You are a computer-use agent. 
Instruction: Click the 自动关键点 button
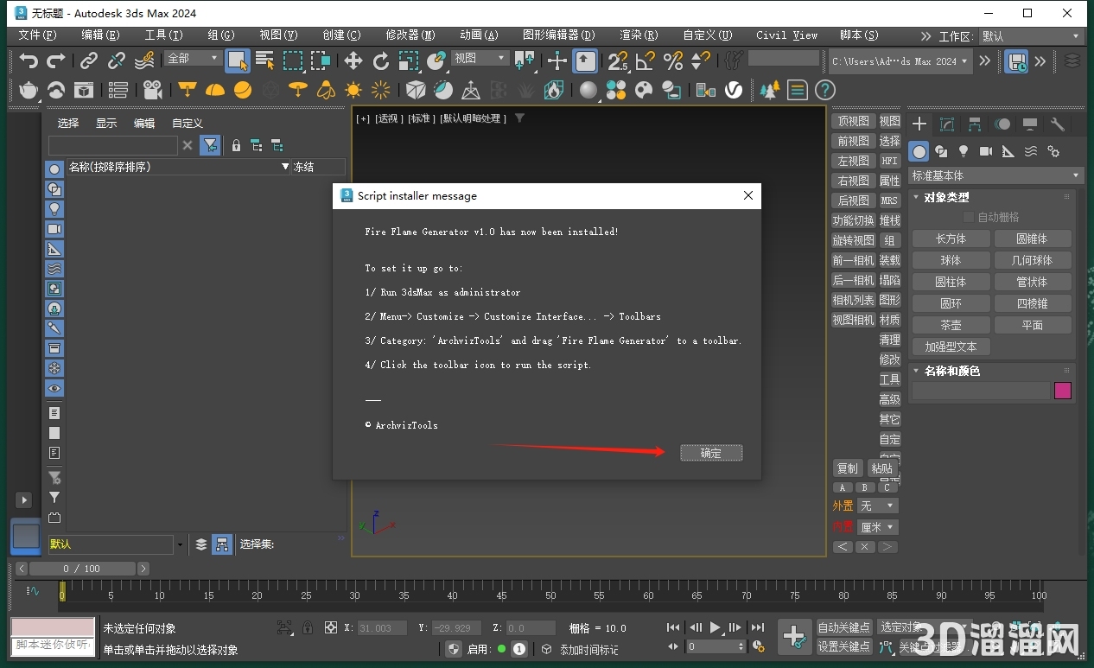(844, 627)
